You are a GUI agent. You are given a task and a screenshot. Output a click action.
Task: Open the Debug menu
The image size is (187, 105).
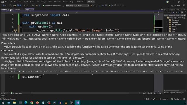point(32,2)
